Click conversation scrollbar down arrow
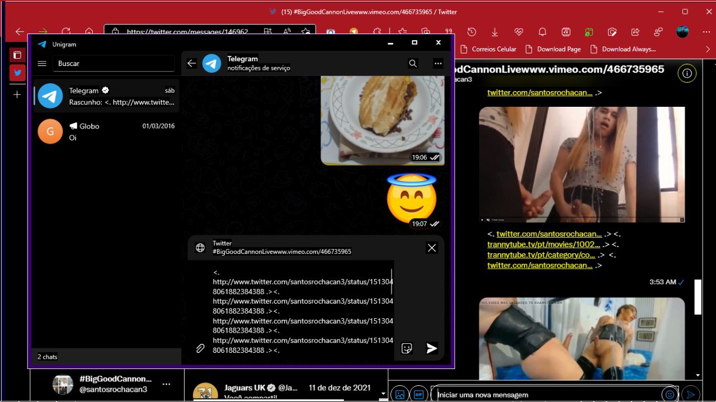The height and width of the screenshot is (402, 716). 698,375
